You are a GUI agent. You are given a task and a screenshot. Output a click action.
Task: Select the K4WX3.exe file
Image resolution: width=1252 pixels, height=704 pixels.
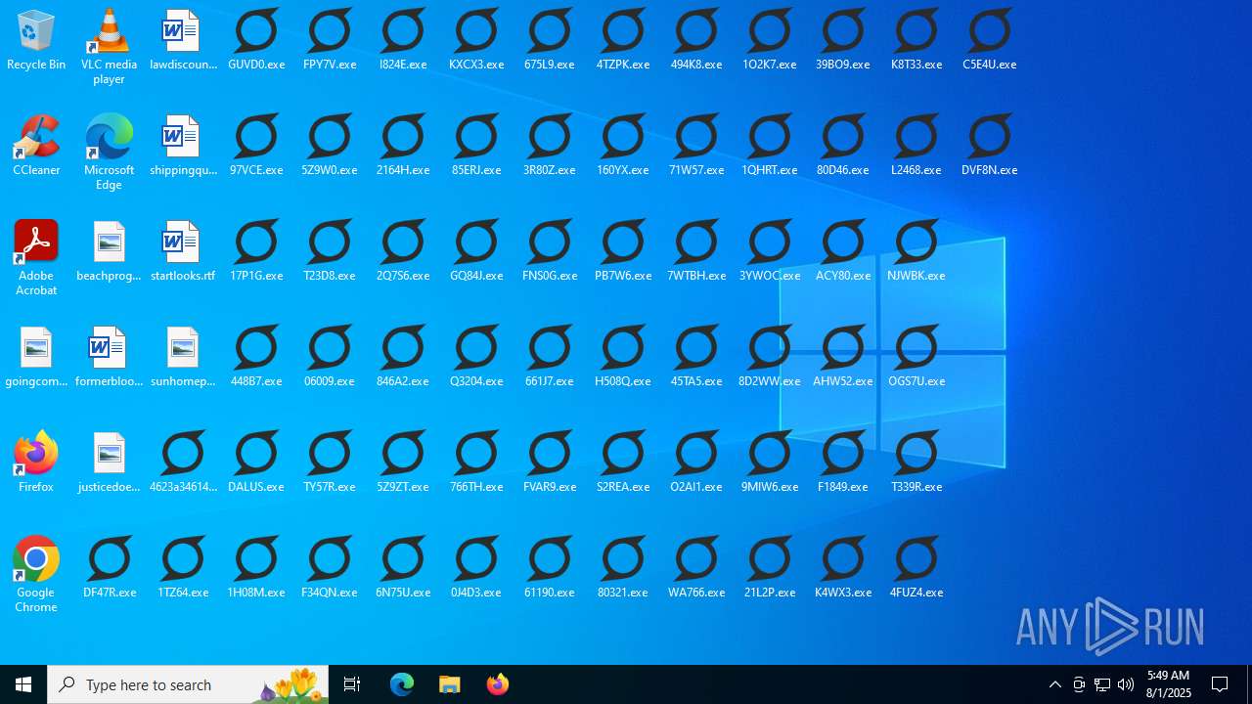(x=843, y=569)
